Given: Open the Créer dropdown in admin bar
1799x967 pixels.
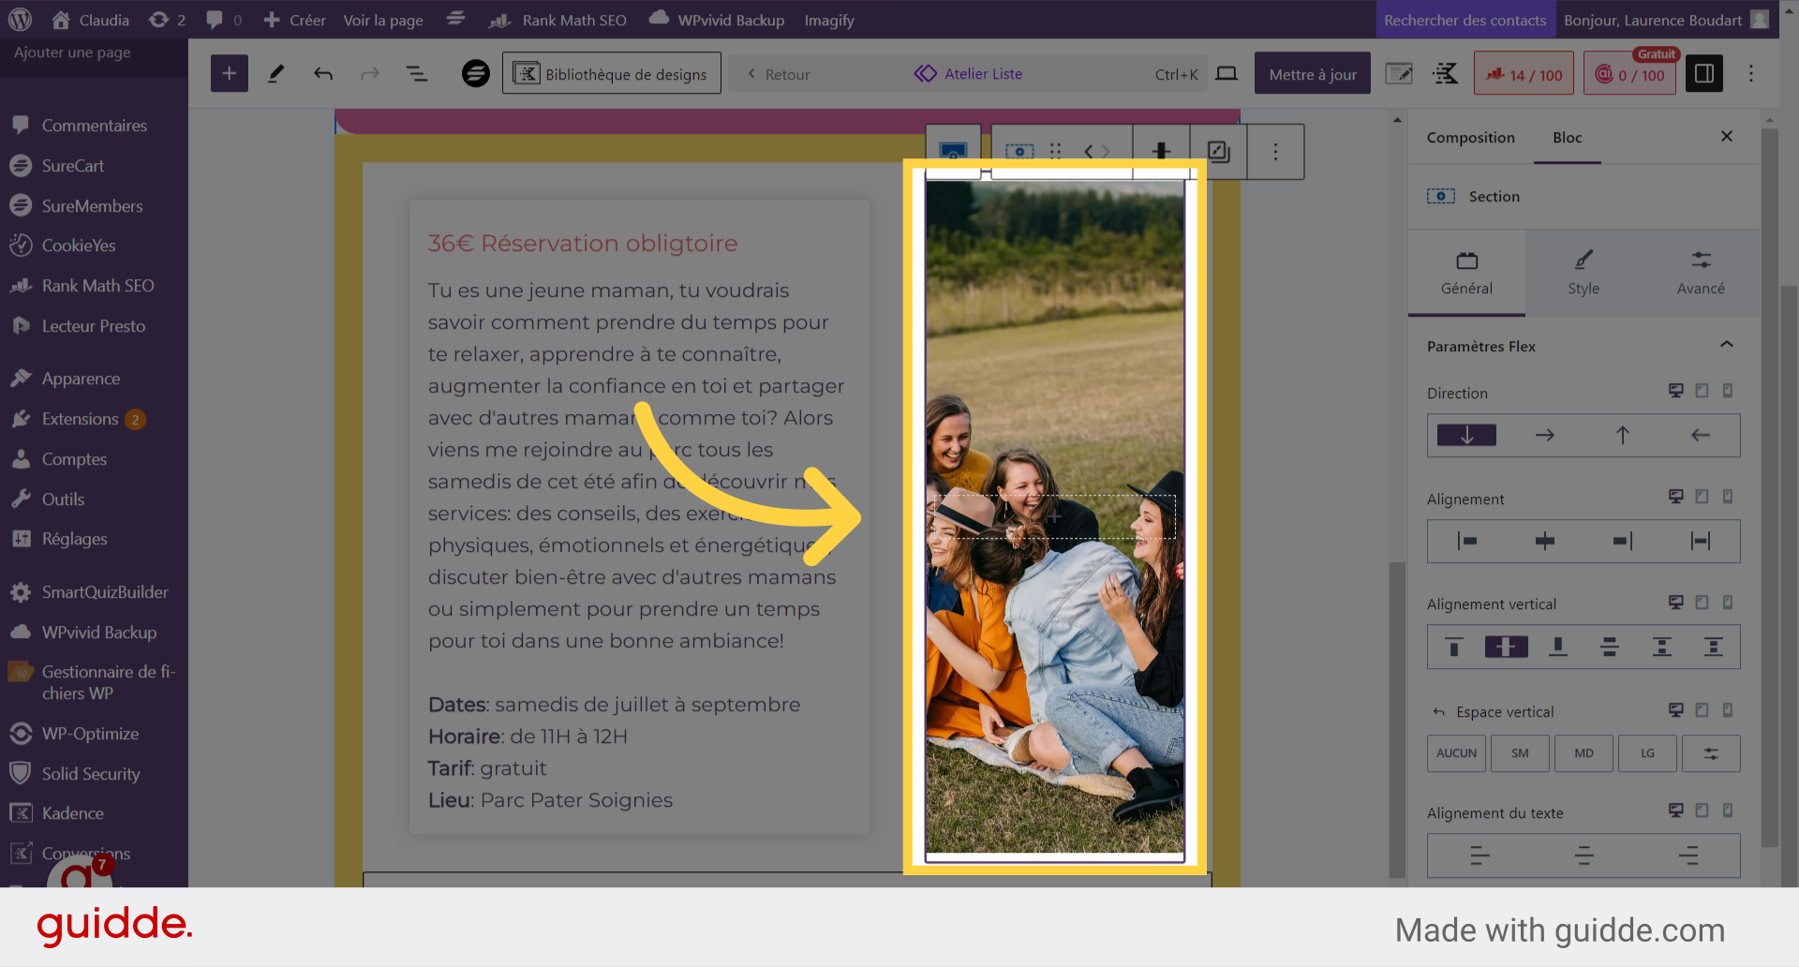Looking at the screenshot, I should coord(294,20).
